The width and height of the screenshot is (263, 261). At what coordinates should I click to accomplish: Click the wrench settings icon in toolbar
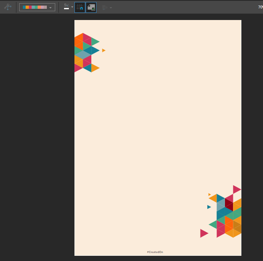point(7,7)
